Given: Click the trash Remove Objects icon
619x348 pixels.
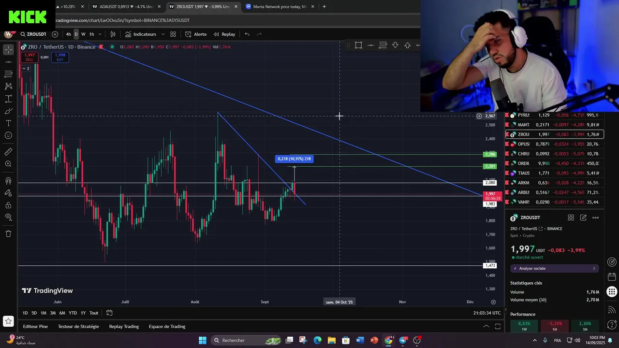Looking at the screenshot, I should [8, 233].
